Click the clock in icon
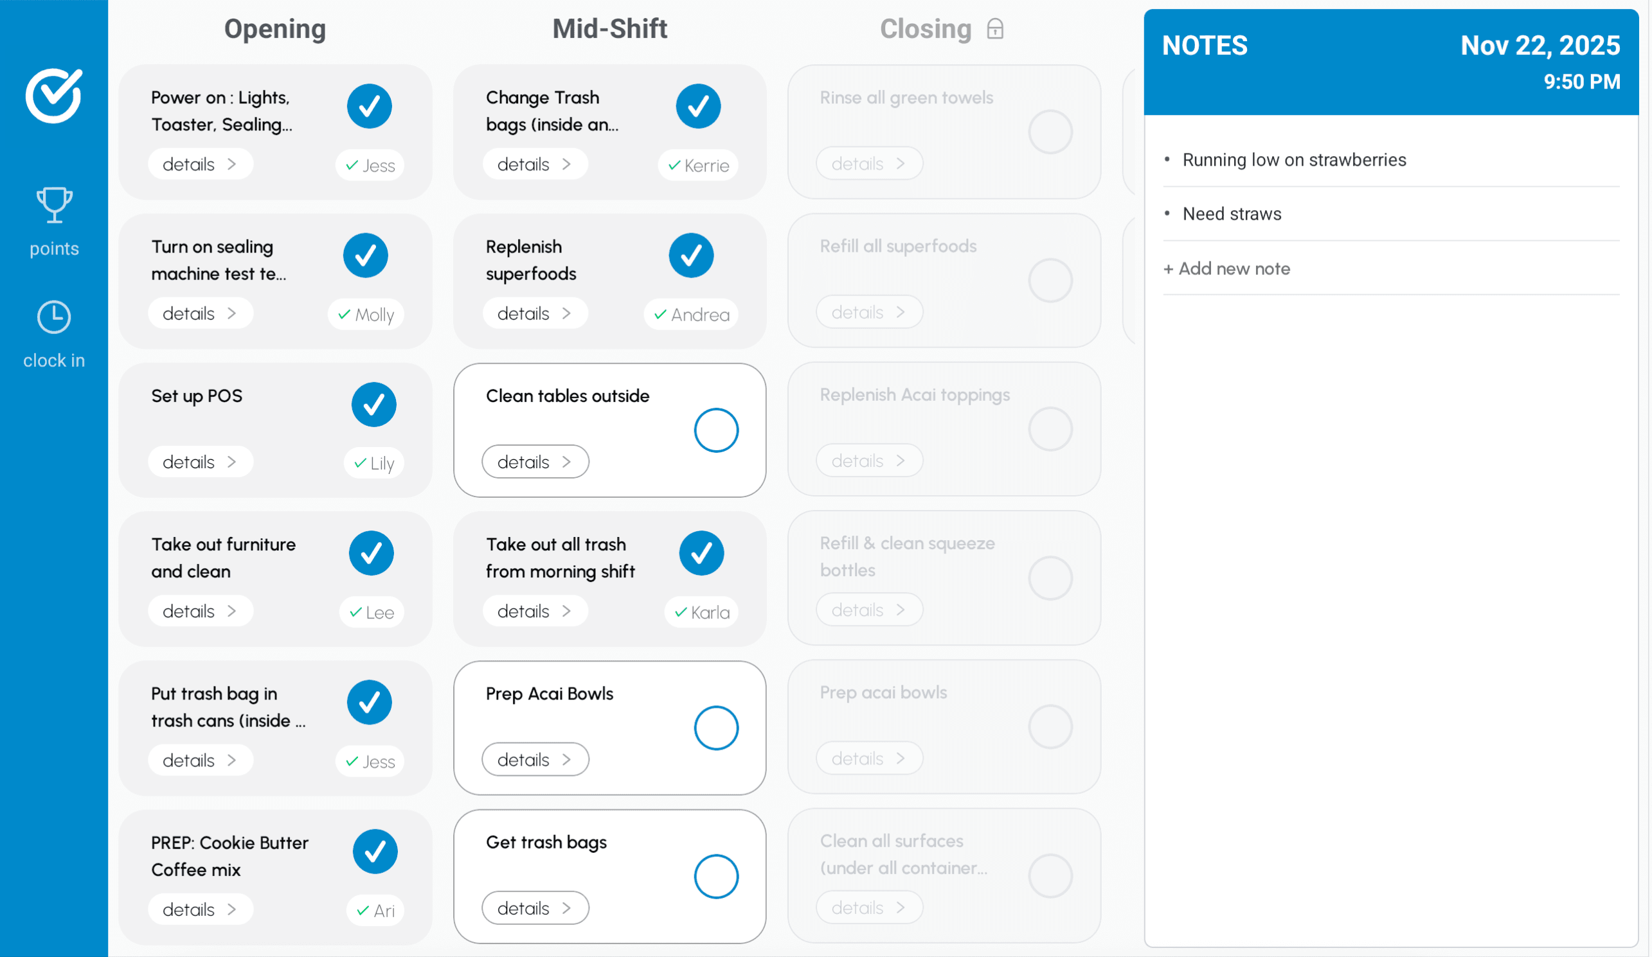Viewport: 1652px width, 957px height. [54, 319]
